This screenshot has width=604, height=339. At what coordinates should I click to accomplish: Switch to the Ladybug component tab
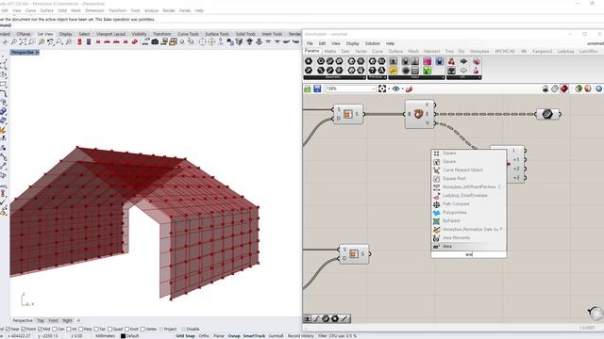coord(565,51)
